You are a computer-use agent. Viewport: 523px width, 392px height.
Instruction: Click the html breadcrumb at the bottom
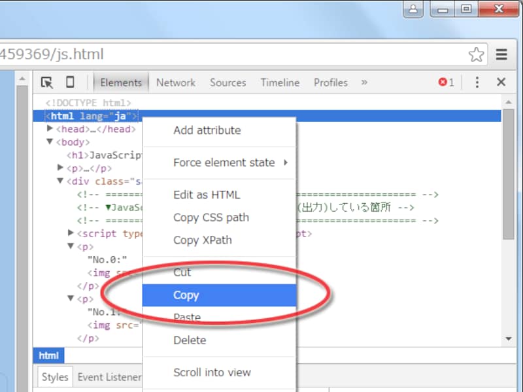pos(48,355)
